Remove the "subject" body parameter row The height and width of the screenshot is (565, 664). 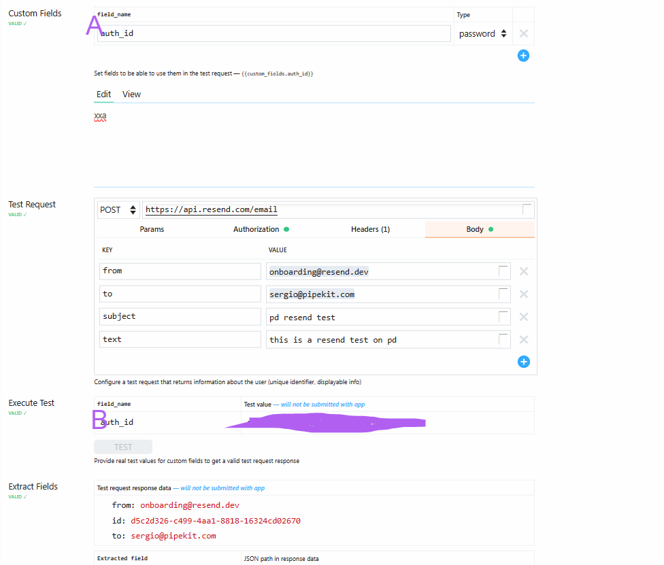coord(523,316)
